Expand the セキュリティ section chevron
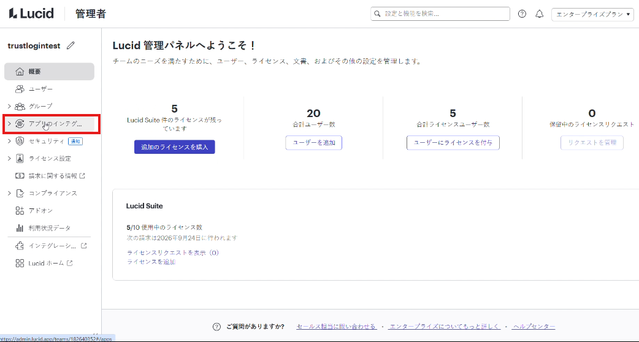The height and width of the screenshot is (342, 639). (9, 142)
